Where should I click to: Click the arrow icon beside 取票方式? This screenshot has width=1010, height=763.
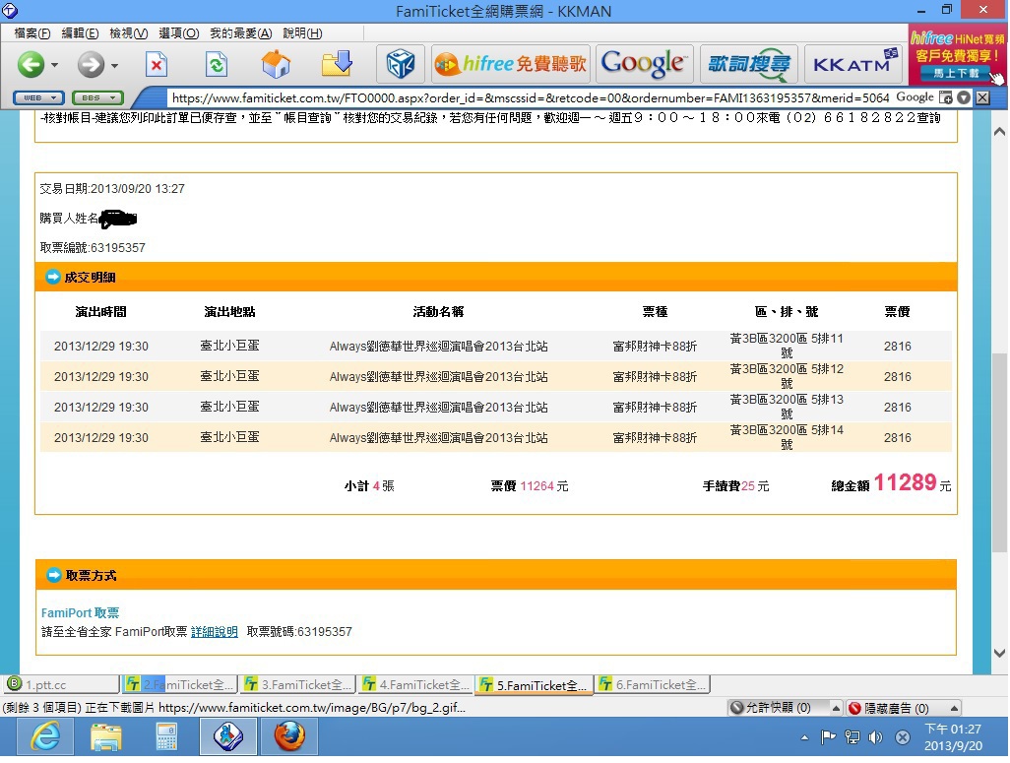53,575
